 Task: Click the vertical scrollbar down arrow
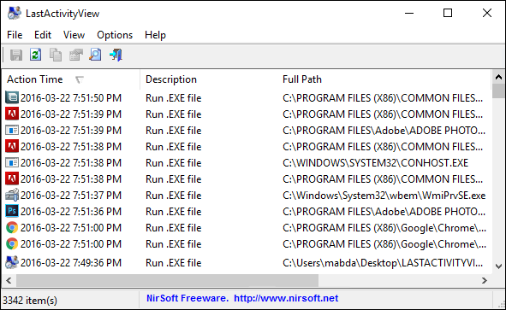click(498, 266)
